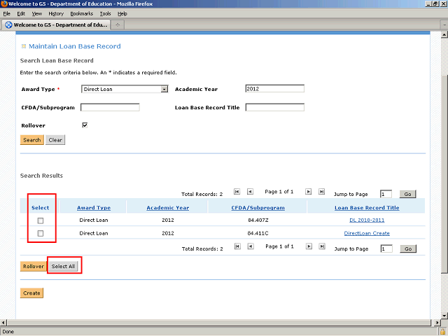Go to first page in top pagination
This screenshot has height=336, width=448.
237,191
